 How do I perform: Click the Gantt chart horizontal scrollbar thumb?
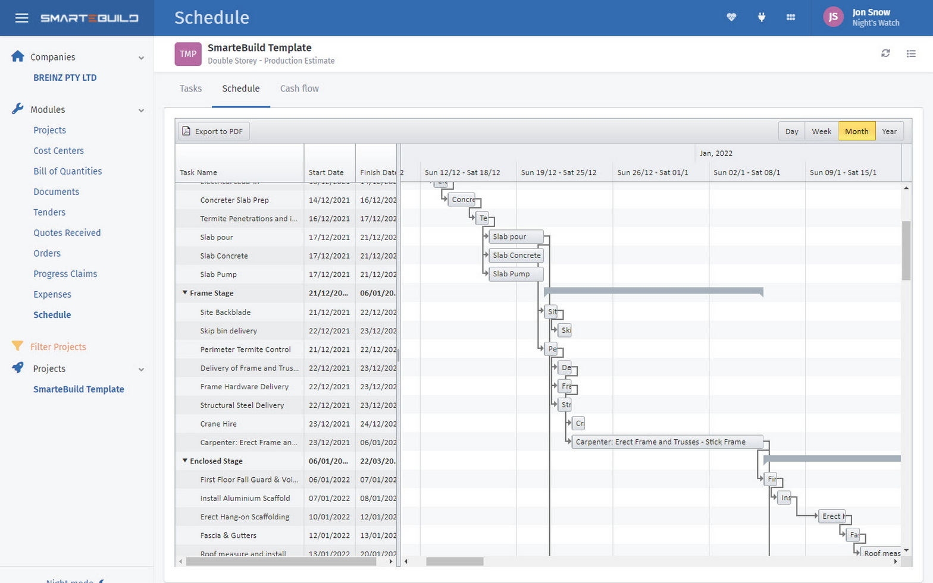coord(455,562)
